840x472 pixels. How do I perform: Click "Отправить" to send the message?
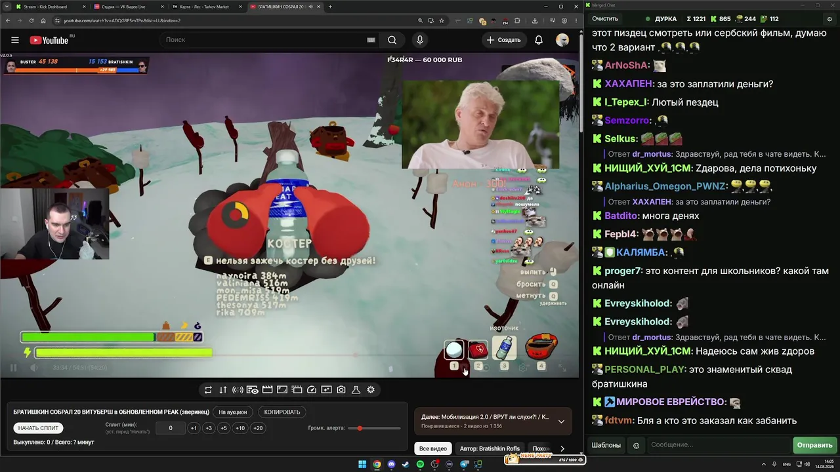pos(814,445)
